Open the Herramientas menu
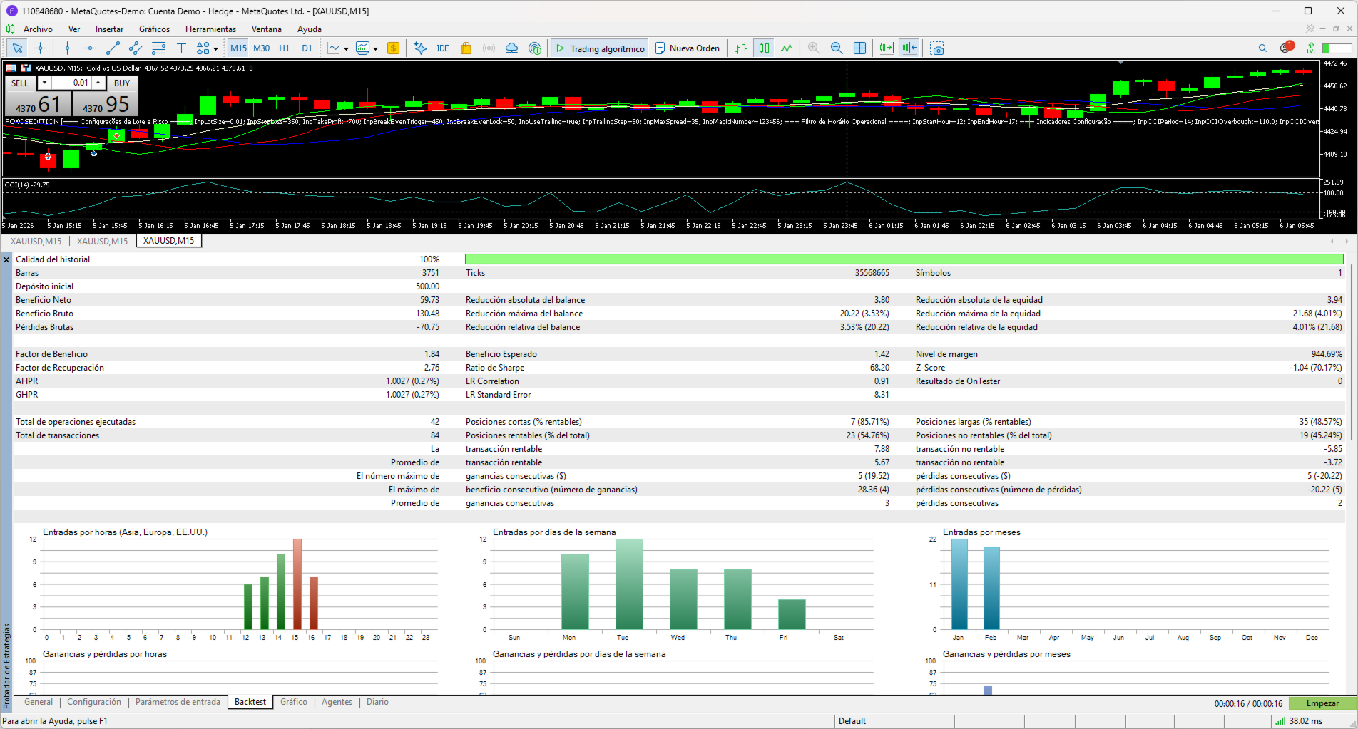The width and height of the screenshot is (1358, 729). [x=210, y=29]
